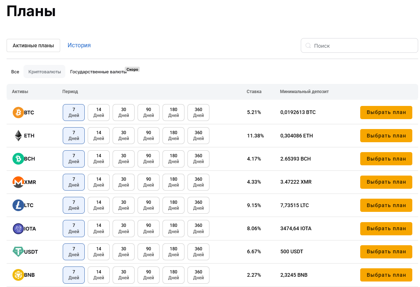Click Выбрать план for LTC
Image resolution: width=420 pixels, height=287 pixels.
point(386,205)
